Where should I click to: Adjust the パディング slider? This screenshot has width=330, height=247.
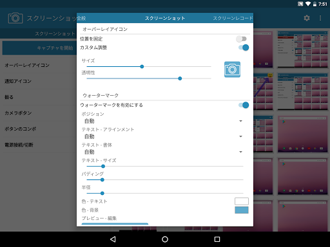165,179
